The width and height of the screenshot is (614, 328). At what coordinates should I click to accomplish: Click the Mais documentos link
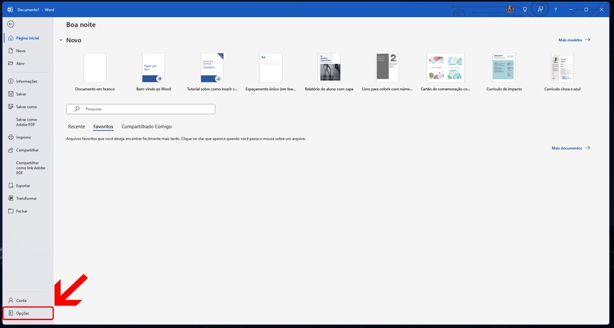[x=571, y=148]
